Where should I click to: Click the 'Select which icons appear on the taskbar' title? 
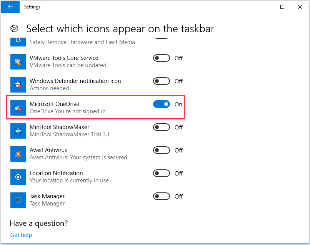(120, 29)
